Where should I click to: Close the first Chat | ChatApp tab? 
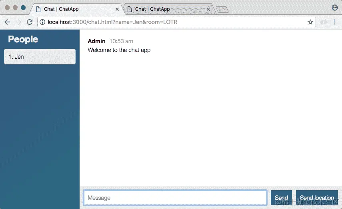117,9
